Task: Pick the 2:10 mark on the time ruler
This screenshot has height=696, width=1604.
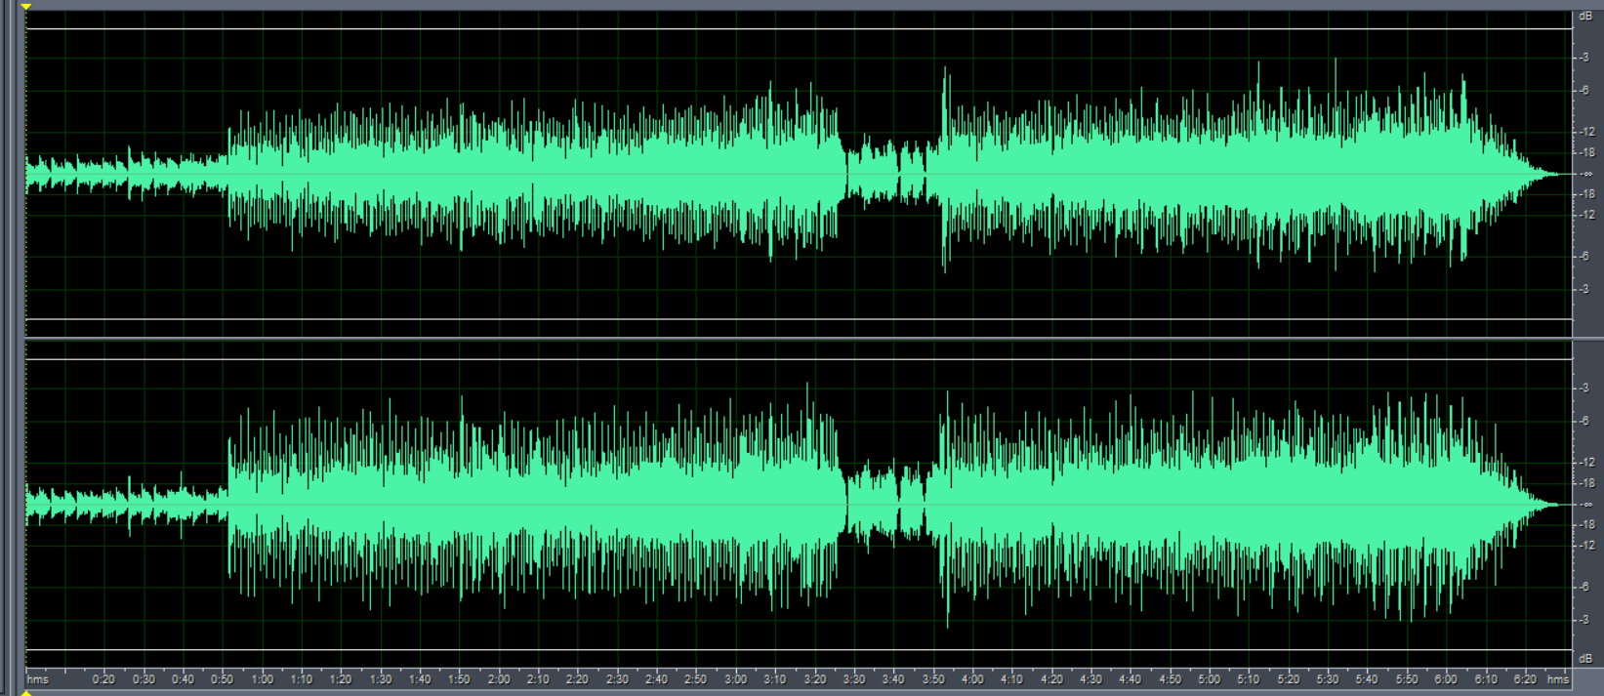Action: (x=538, y=679)
